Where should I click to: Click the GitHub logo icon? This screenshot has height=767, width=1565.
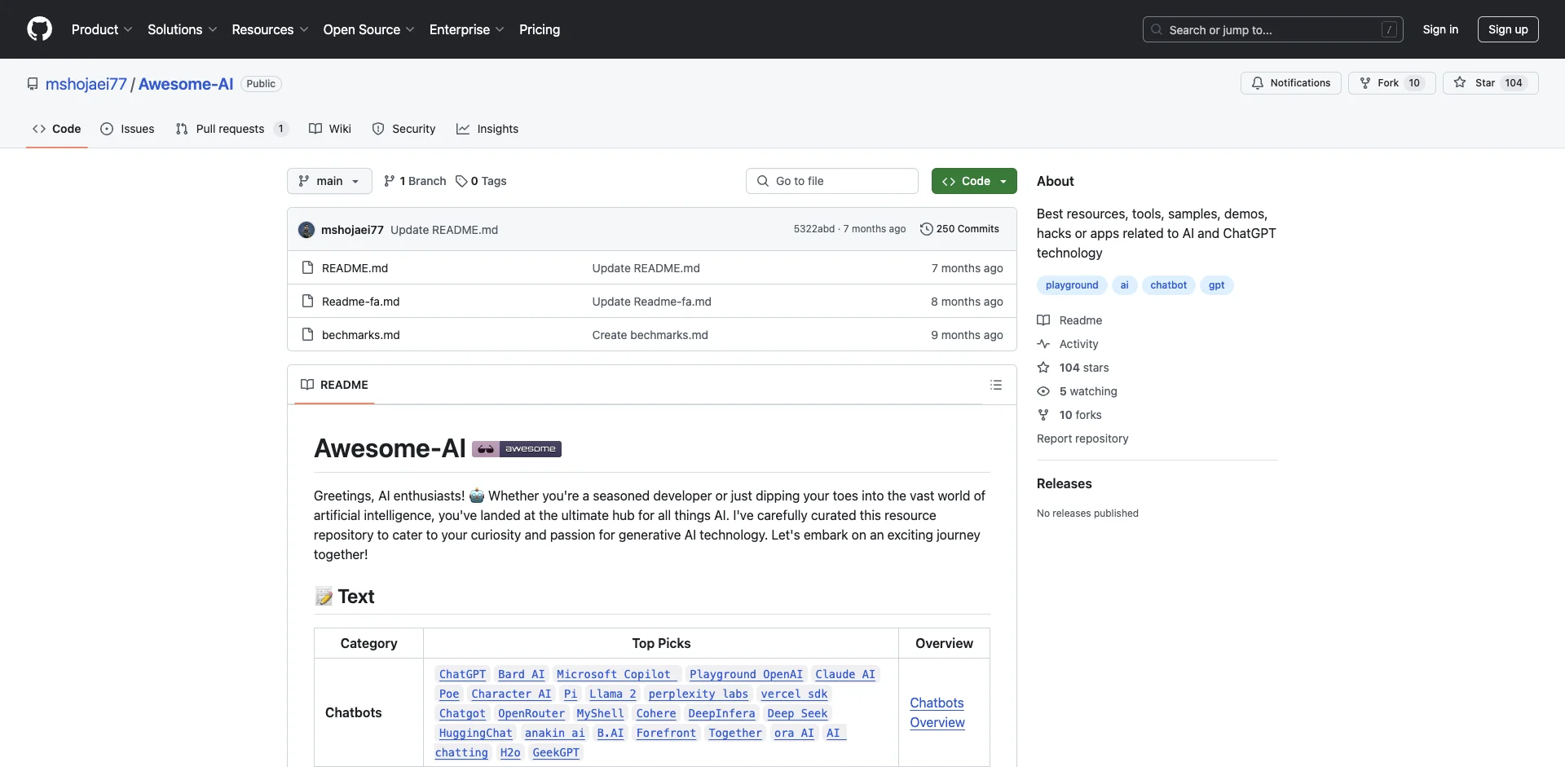(x=39, y=29)
